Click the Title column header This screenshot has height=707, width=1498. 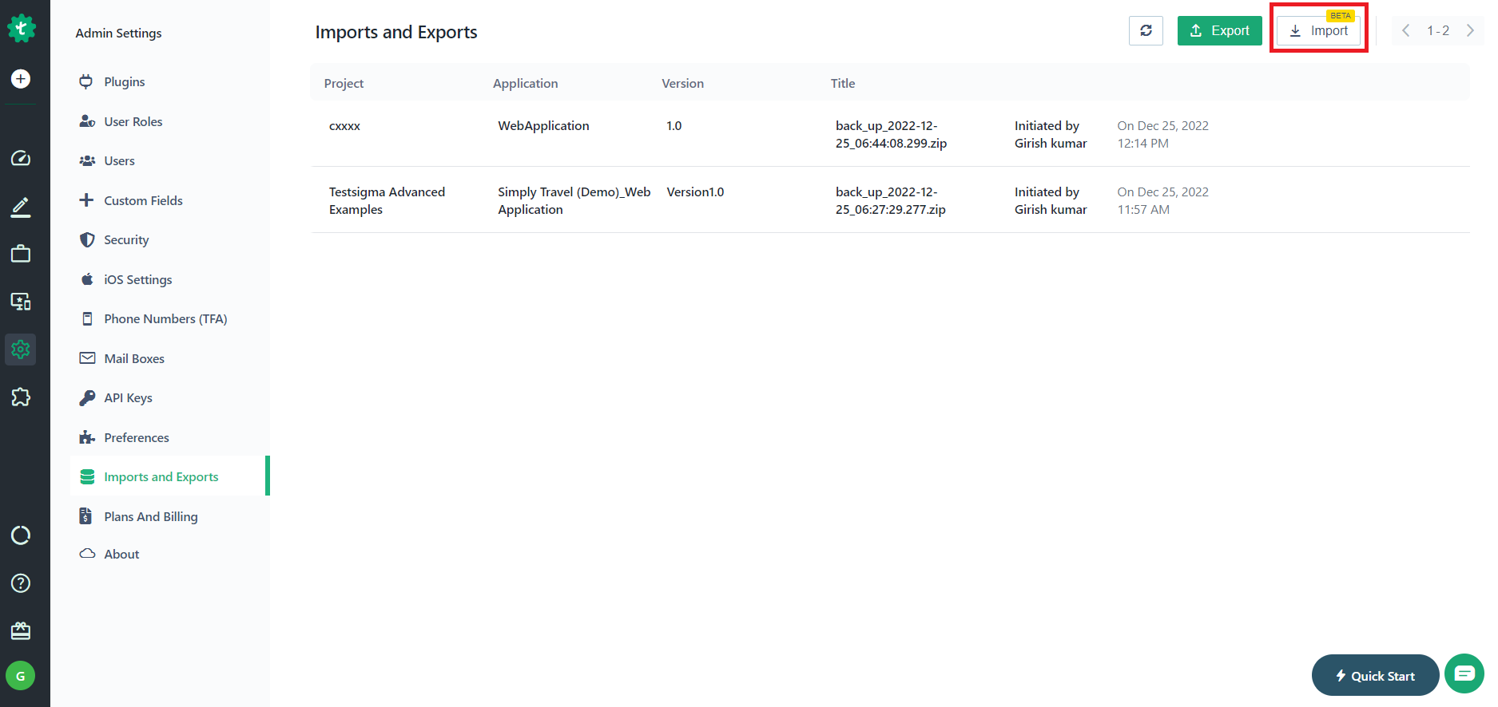(x=843, y=83)
